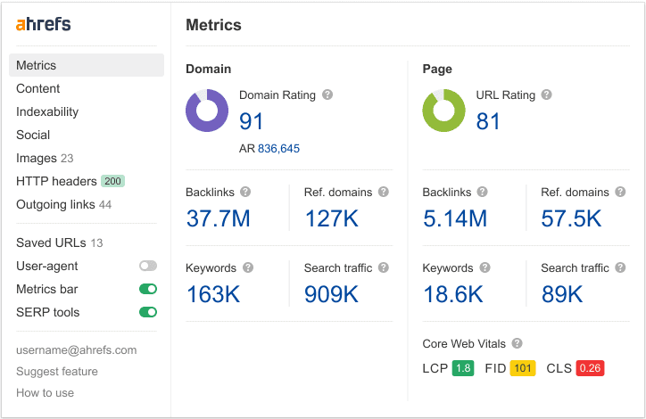This screenshot has width=646, height=419.
Task: Click help icon beside Domain Ref. domains
Action: tap(384, 192)
